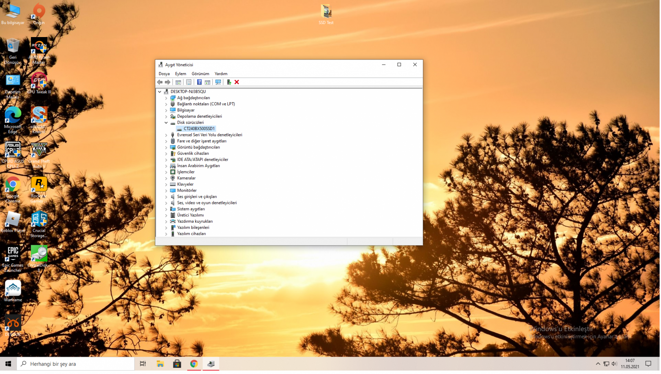This screenshot has height=374, width=661.
Task: Select the Epic Games Launcher desktop icon
Action: tap(13, 259)
